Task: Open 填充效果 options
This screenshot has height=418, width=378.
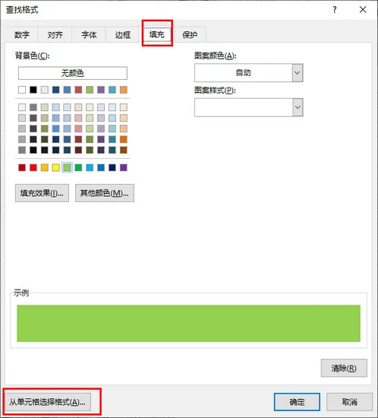Action: (42, 193)
